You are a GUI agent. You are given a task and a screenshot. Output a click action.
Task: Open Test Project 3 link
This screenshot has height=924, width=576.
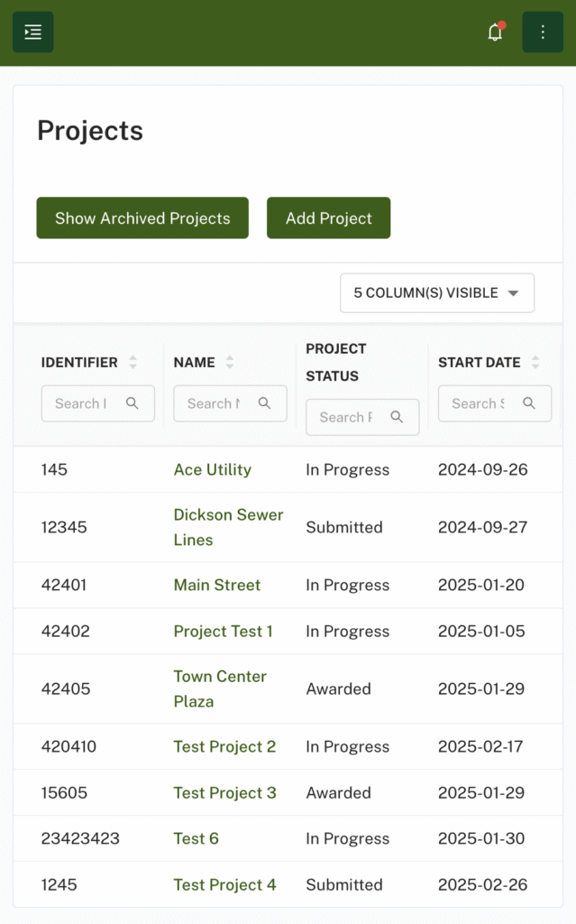[225, 792]
